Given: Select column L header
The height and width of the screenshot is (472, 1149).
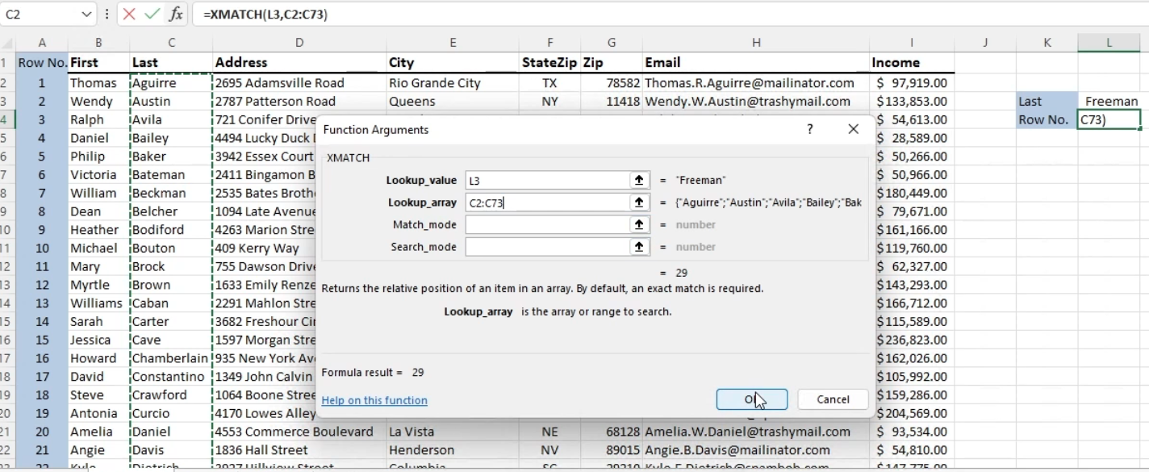Looking at the screenshot, I should pos(1109,43).
